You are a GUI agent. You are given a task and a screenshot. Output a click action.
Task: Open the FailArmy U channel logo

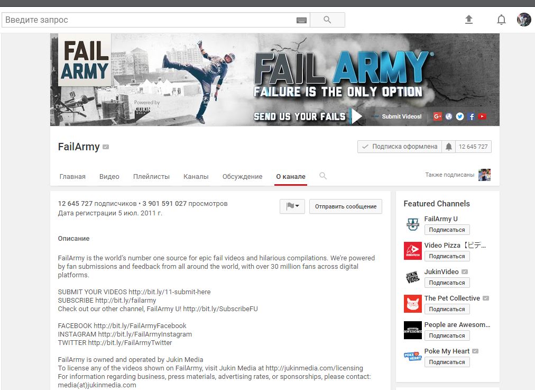click(412, 224)
